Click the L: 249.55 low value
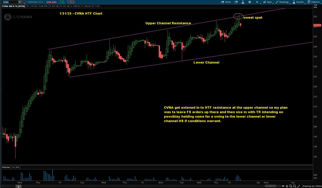The height and width of the screenshot is (188, 322). coord(75,6)
